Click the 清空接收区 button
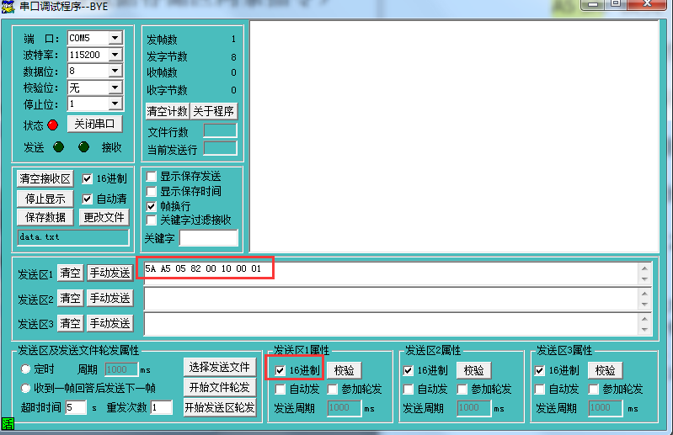Viewport: 673px width, 435px height. tap(45, 178)
